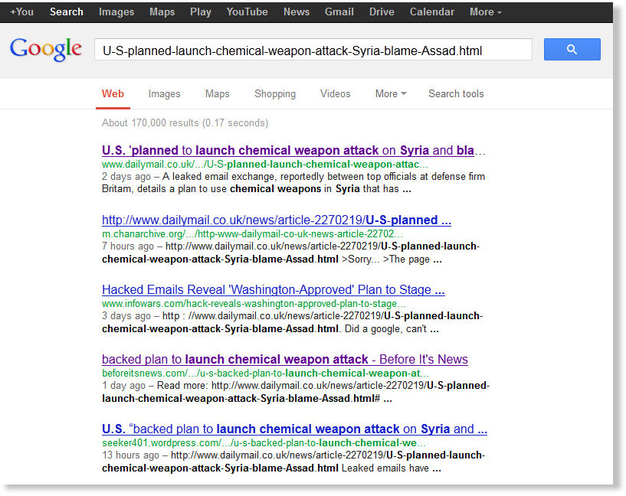Click the "7 hours ago" snippet text
The image size is (626, 496).
[x=291, y=253]
